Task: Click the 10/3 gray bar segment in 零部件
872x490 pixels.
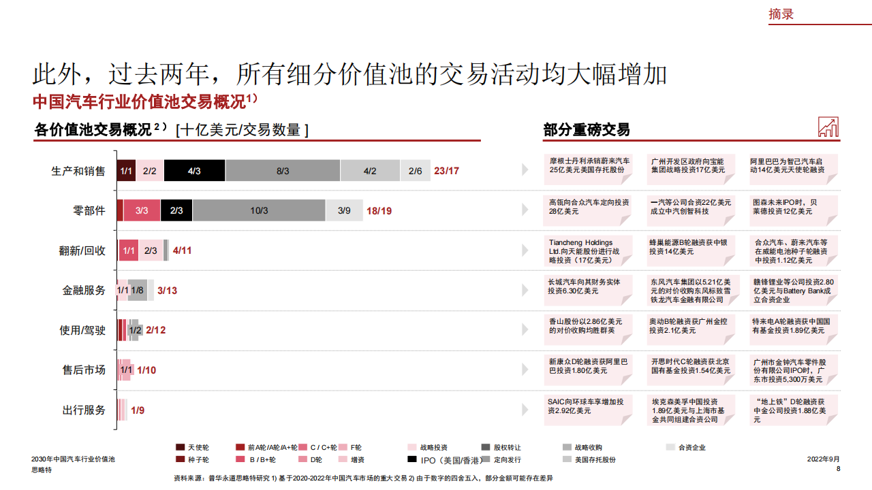Action: pyautogui.click(x=259, y=210)
